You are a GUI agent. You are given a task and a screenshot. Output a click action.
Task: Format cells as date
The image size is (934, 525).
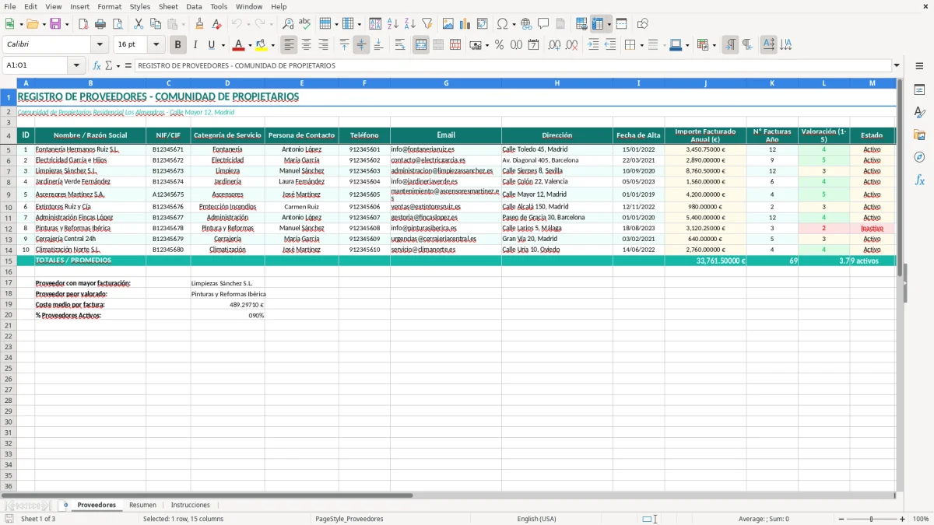[x=533, y=45]
